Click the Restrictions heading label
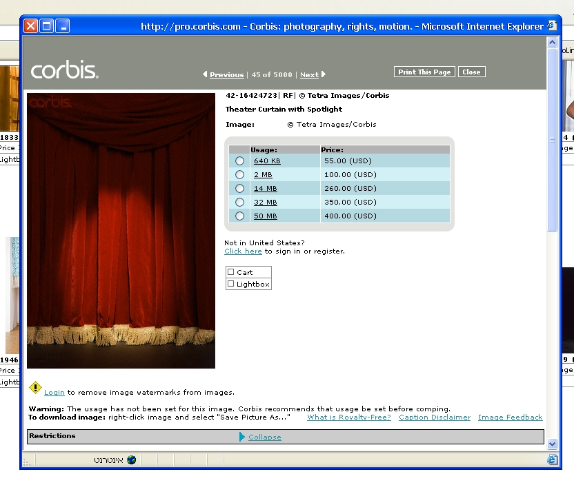 (52, 435)
